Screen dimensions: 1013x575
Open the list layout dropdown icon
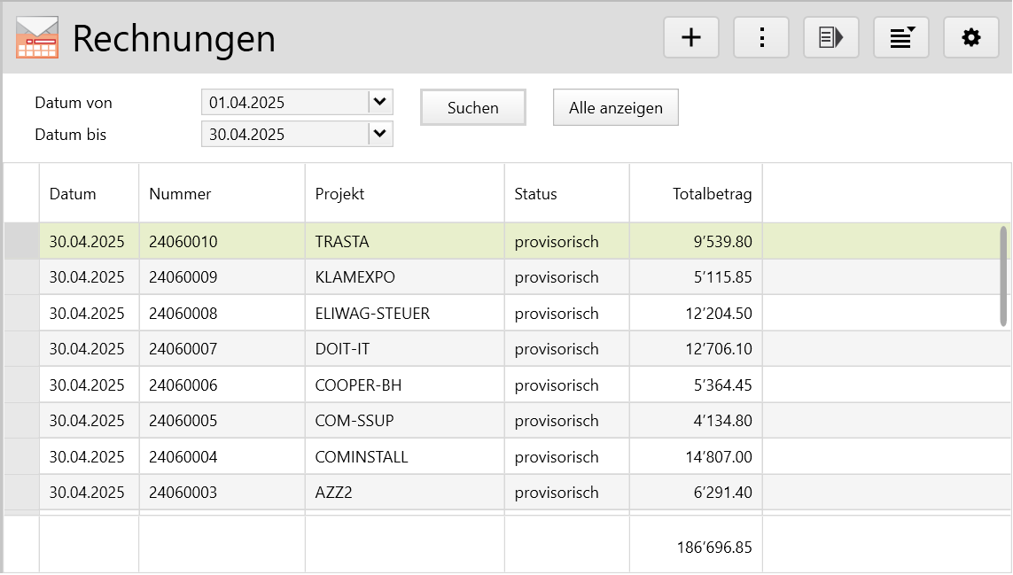click(901, 37)
